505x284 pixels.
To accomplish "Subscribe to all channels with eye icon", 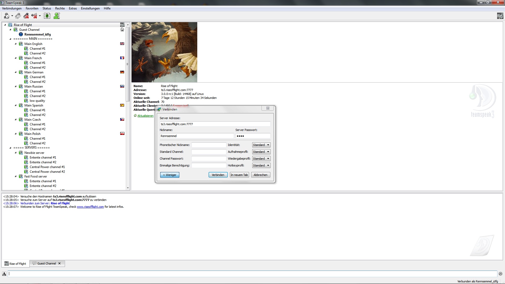I will point(47,16).
